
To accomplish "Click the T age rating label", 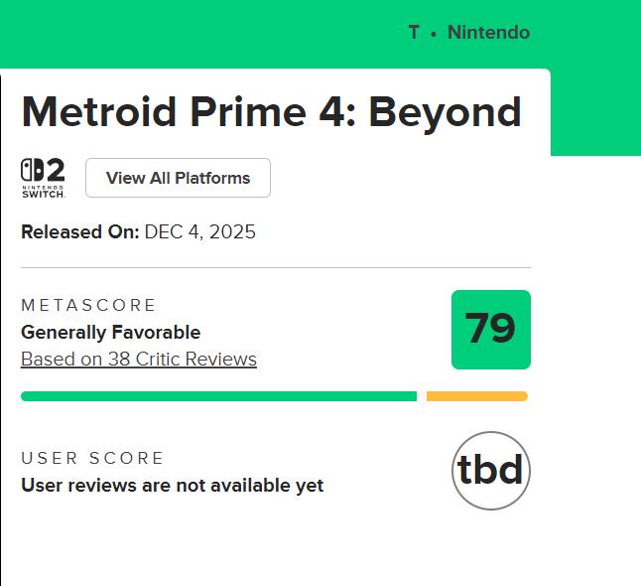I will click(414, 33).
